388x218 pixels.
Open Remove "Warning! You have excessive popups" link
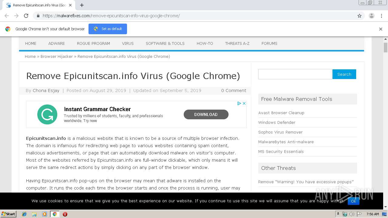pos(306,182)
